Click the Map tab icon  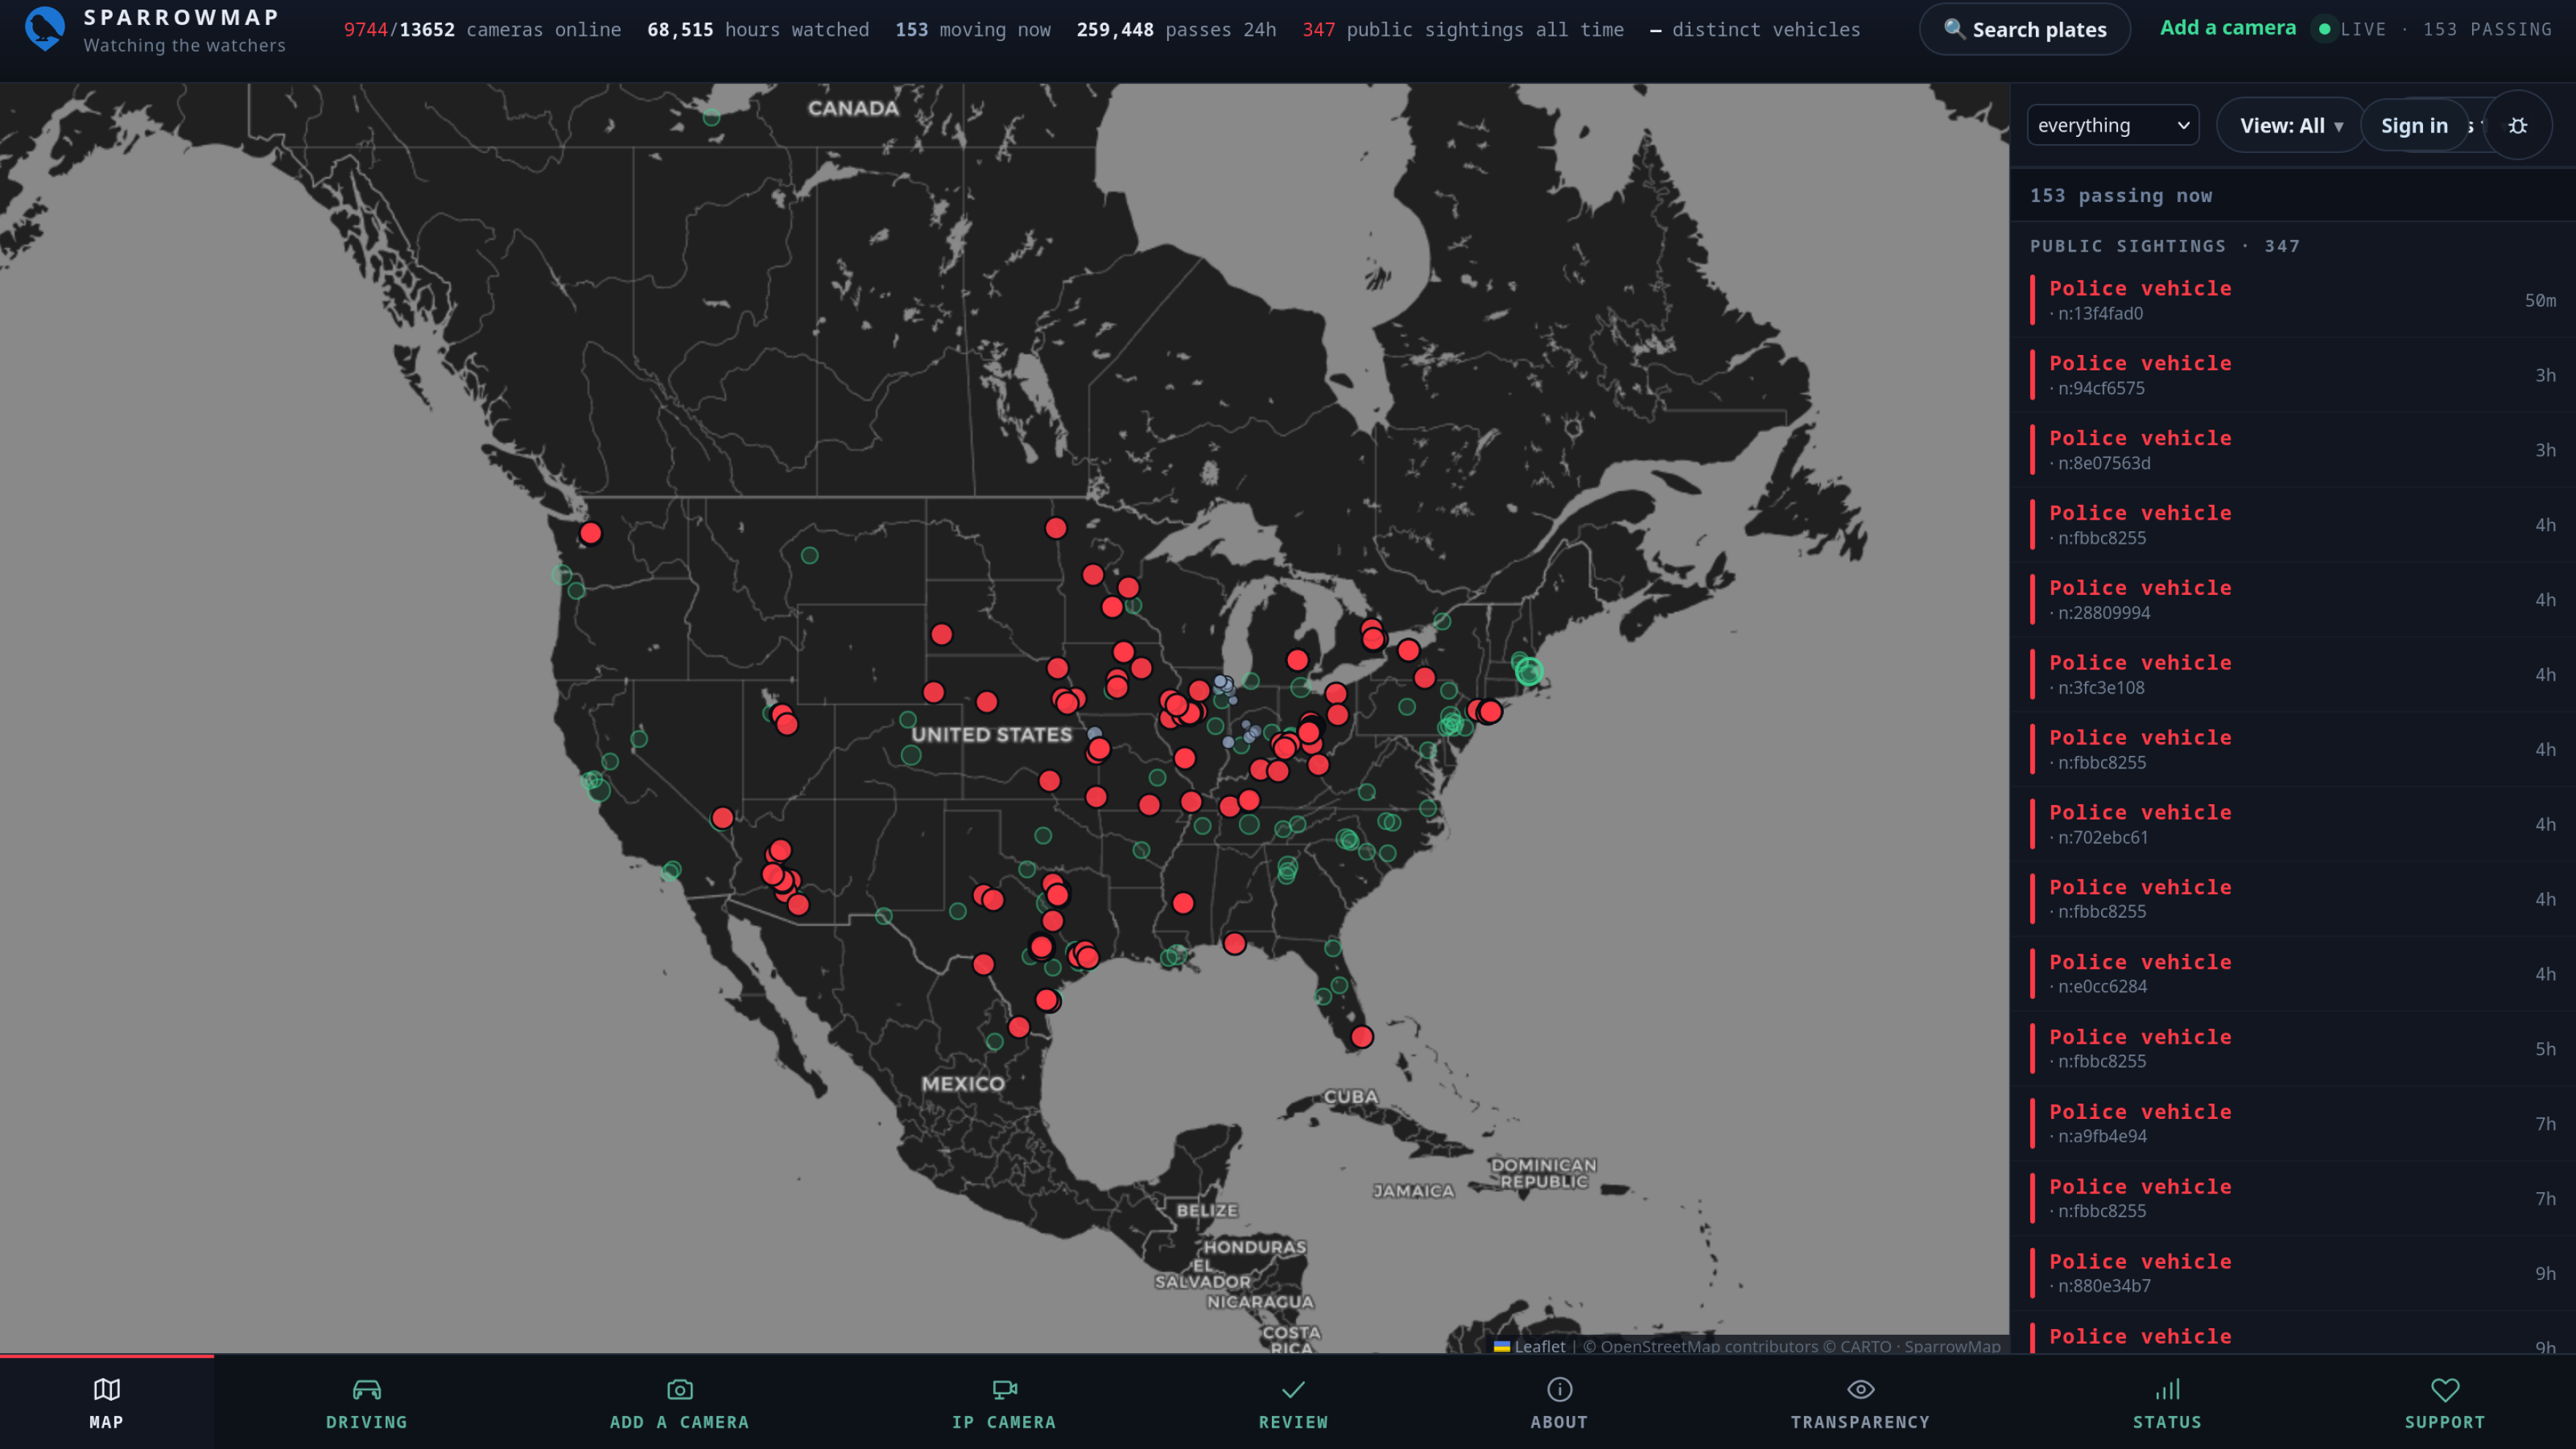(x=106, y=1389)
